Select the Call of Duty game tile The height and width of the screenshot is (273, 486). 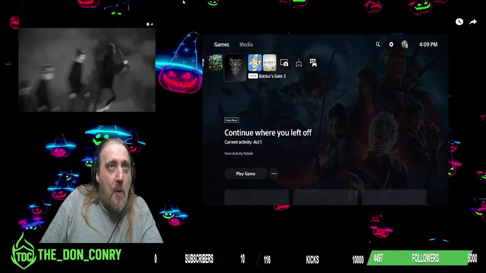pos(216,63)
